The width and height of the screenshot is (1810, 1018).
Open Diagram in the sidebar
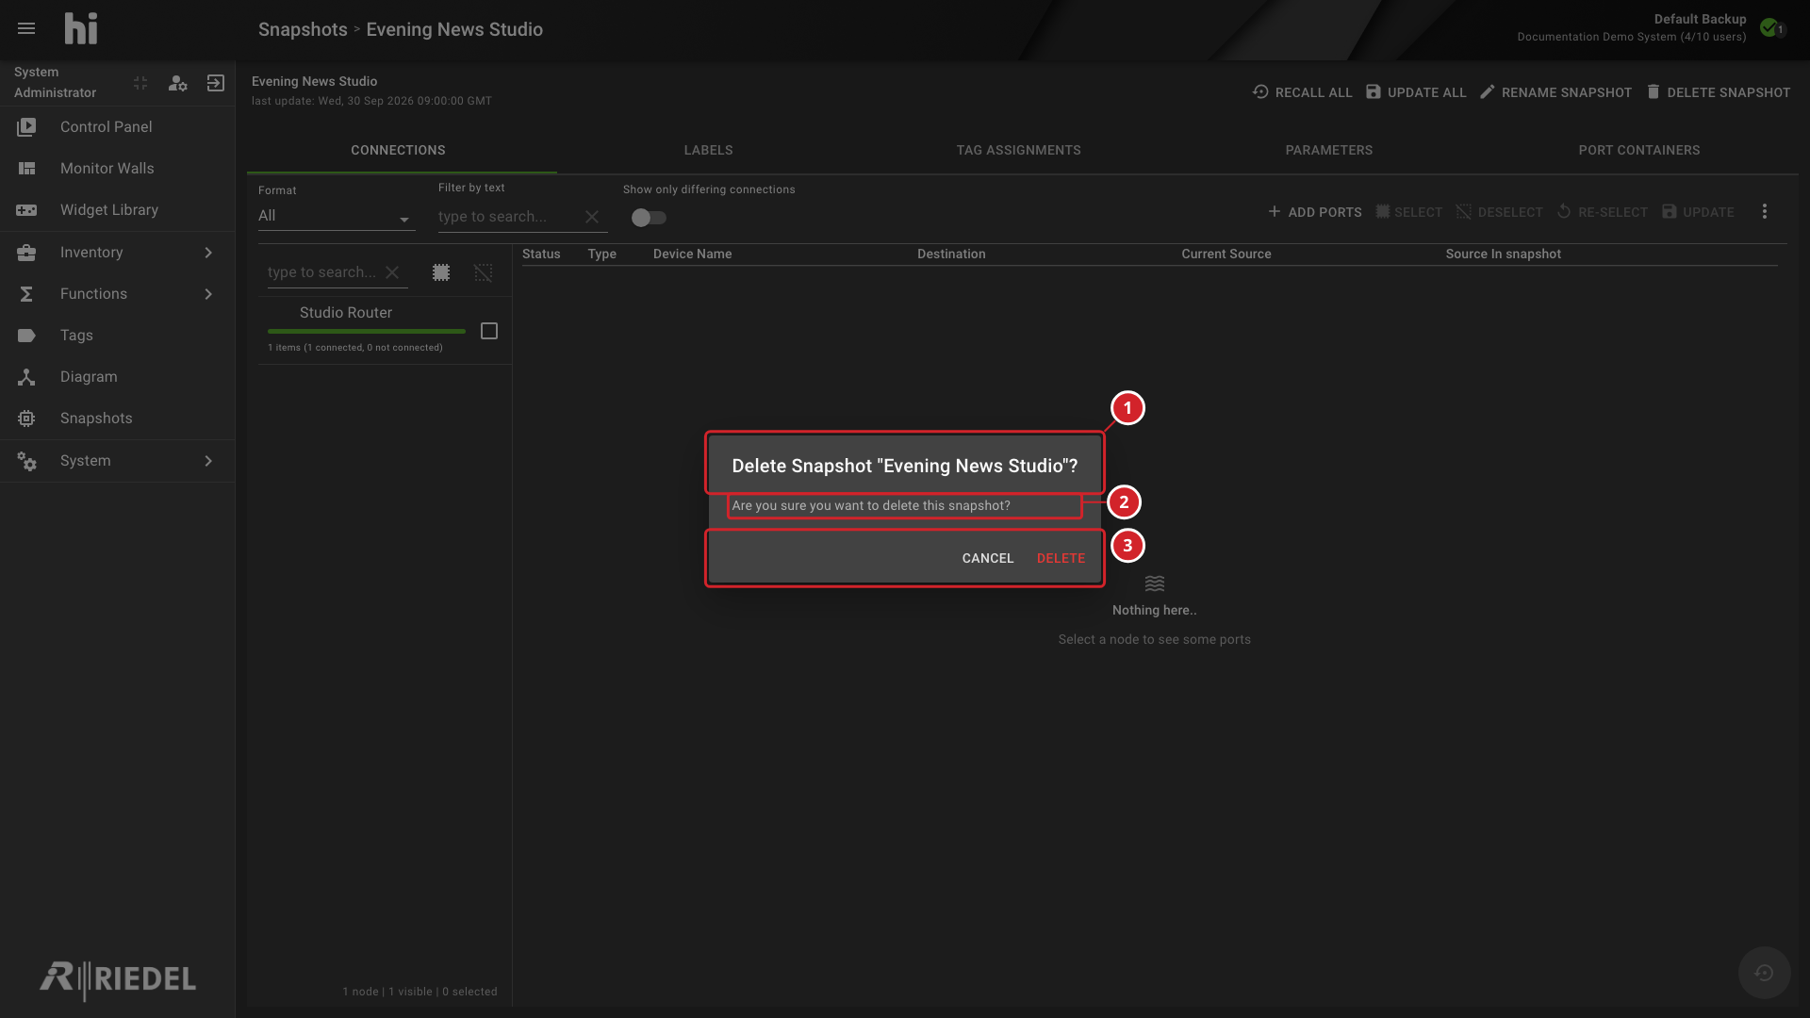pos(118,376)
